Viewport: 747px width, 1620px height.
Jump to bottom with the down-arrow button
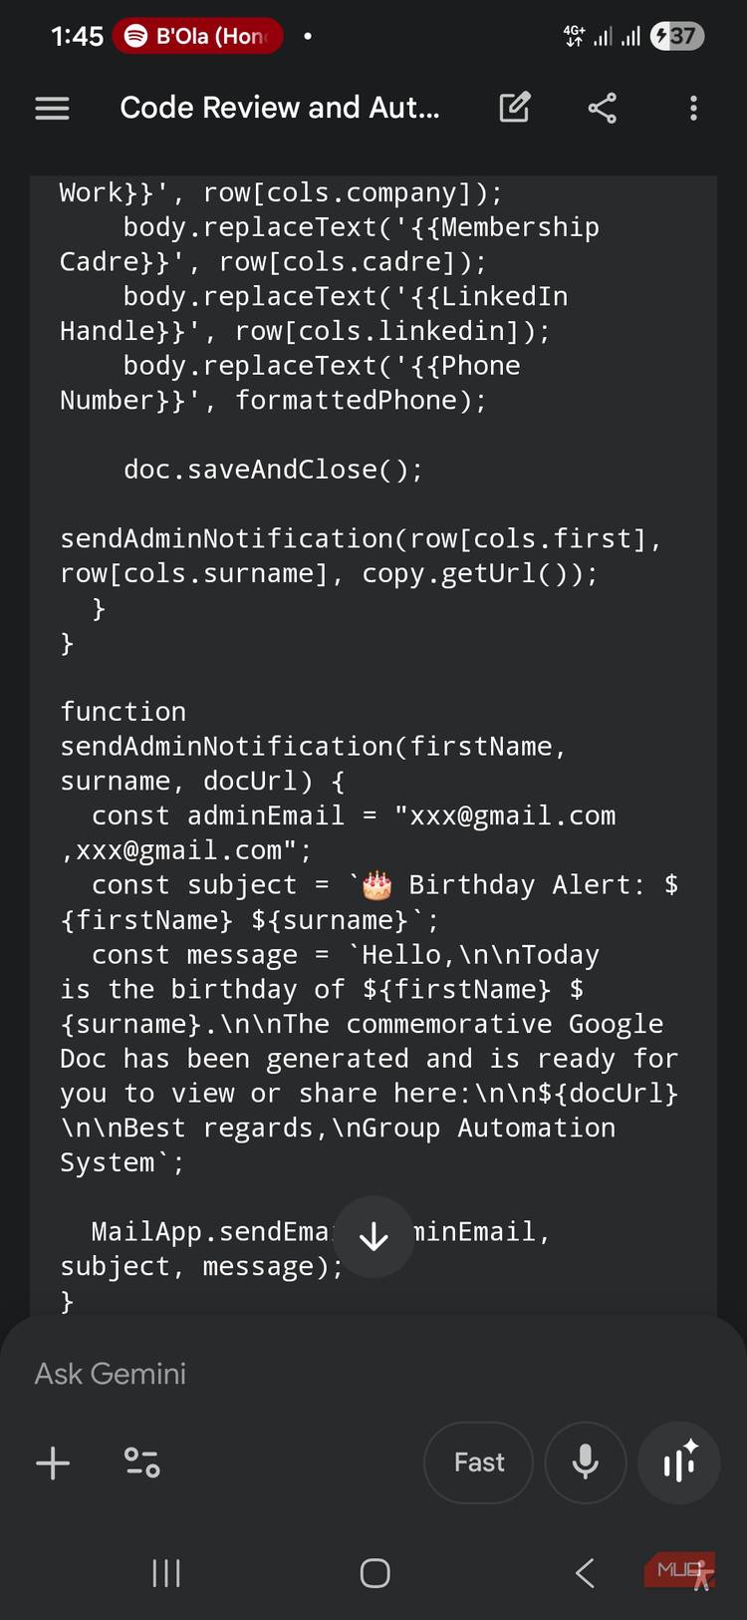pyautogui.click(x=373, y=1237)
